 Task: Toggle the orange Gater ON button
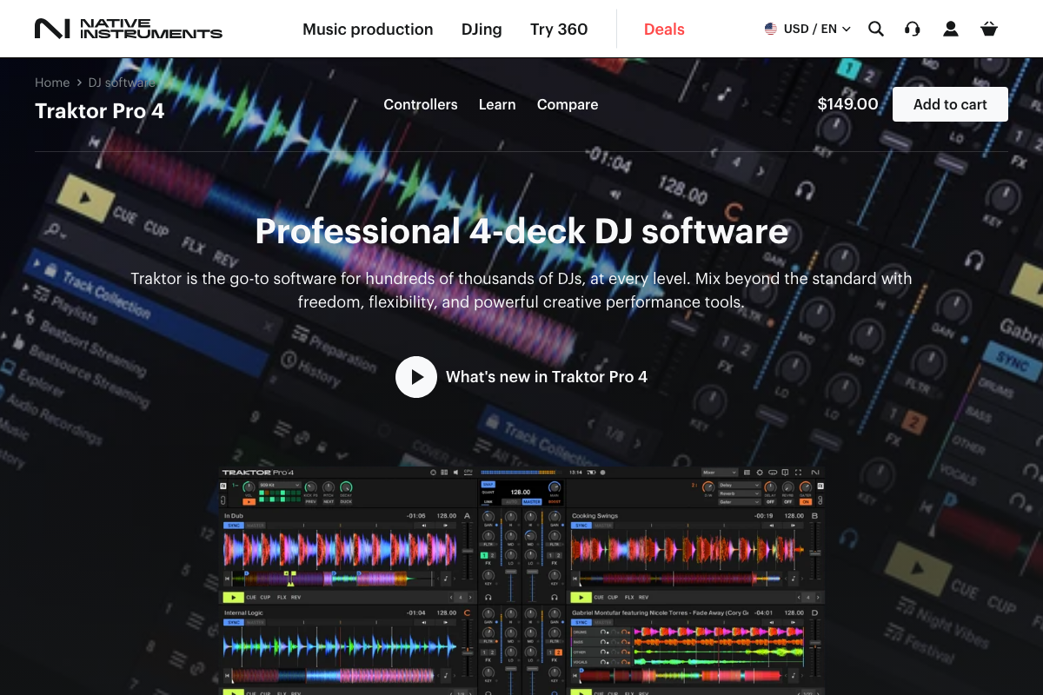click(x=806, y=502)
